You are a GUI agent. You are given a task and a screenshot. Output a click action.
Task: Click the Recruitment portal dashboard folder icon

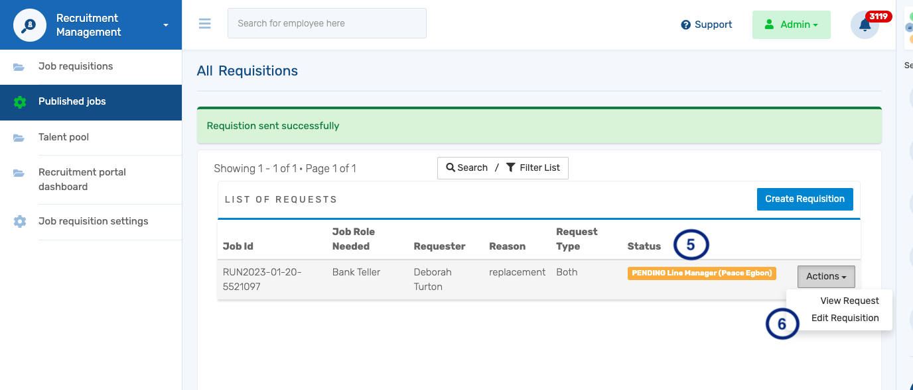coord(19,172)
